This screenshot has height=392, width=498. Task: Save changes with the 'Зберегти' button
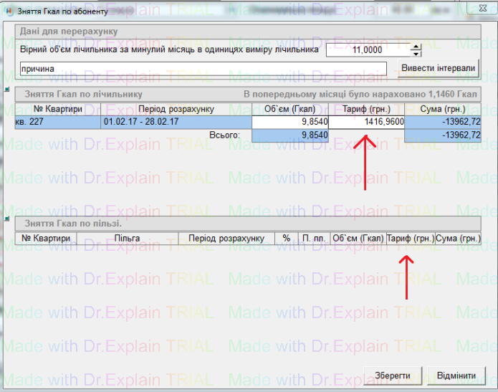coord(393,376)
